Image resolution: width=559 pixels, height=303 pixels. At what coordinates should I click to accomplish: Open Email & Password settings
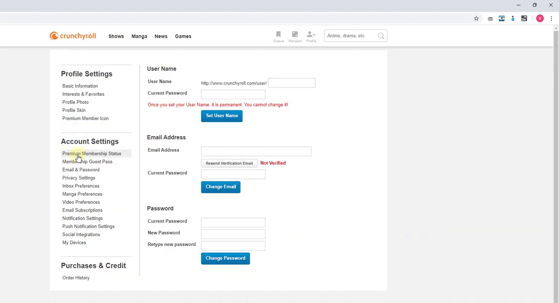[81, 170]
